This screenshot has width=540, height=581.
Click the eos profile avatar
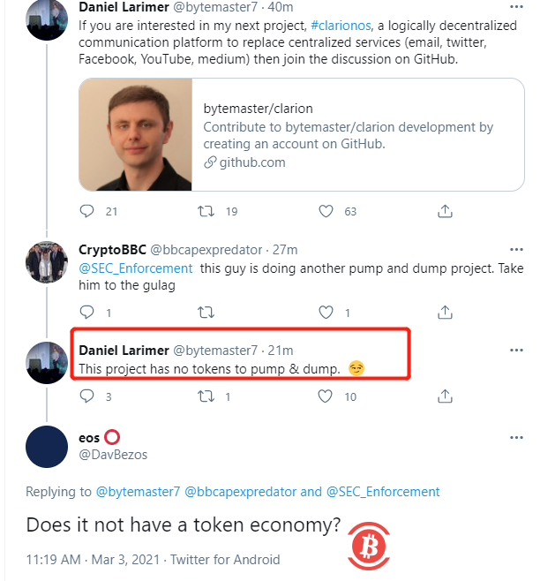pyautogui.click(x=48, y=447)
